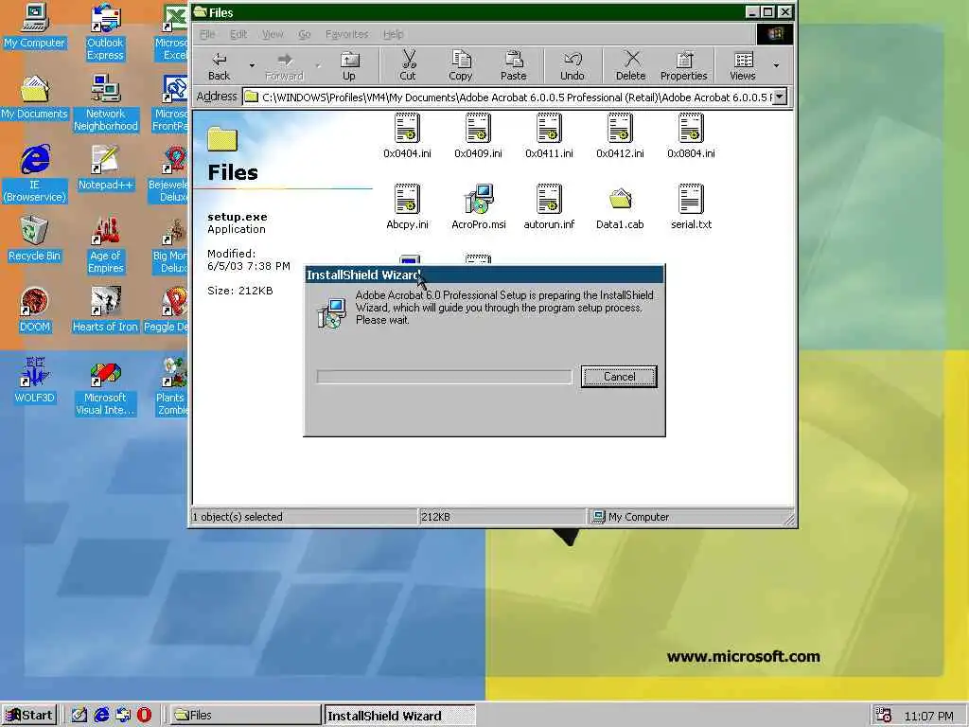Select the 0x0404.ini file
Viewport: 969px width, 727px height.
(407, 136)
